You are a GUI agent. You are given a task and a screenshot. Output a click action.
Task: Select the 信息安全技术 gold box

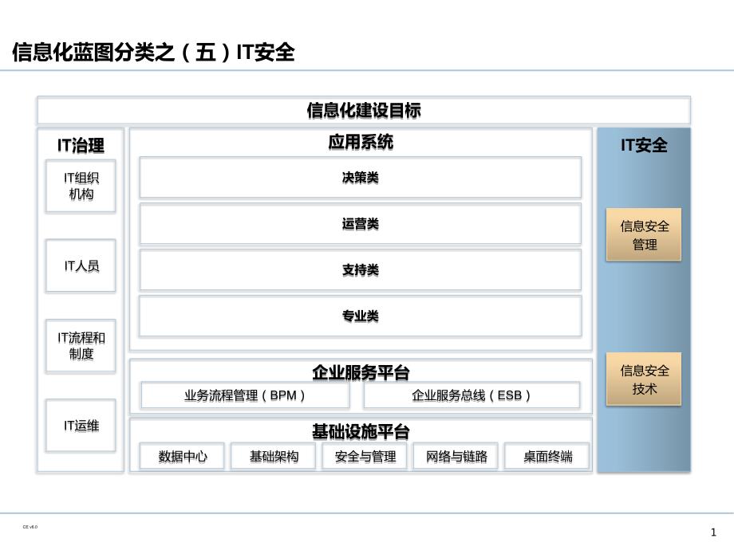pyautogui.click(x=644, y=379)
